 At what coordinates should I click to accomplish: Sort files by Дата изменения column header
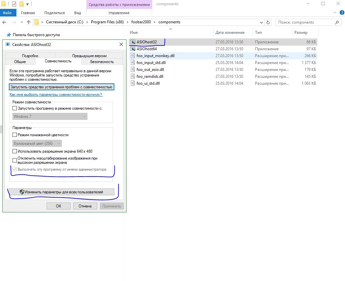tap(230, 32)
